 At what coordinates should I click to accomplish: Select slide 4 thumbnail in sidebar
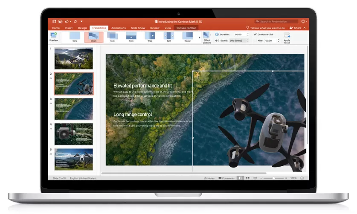point(73,134)
